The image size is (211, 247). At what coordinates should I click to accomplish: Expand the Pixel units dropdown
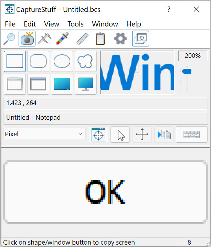(x=45, y=134)
